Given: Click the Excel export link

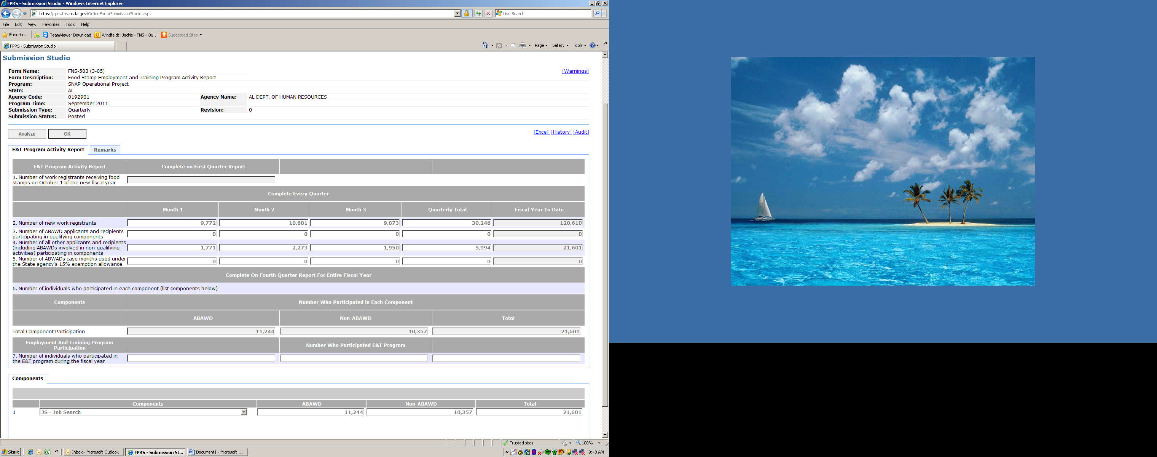Looking at the screenshot, I should coord(541,132).
